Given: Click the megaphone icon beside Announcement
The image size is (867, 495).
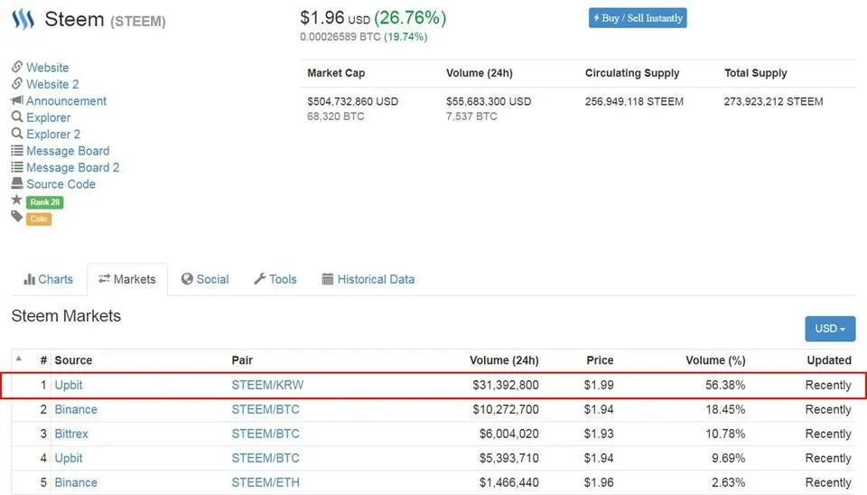Looking at the screenshot, I should tap(17, 100).
